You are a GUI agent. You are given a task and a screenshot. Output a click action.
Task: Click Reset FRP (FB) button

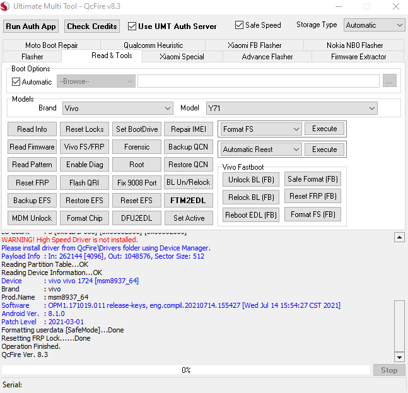[x=313, y=196]
